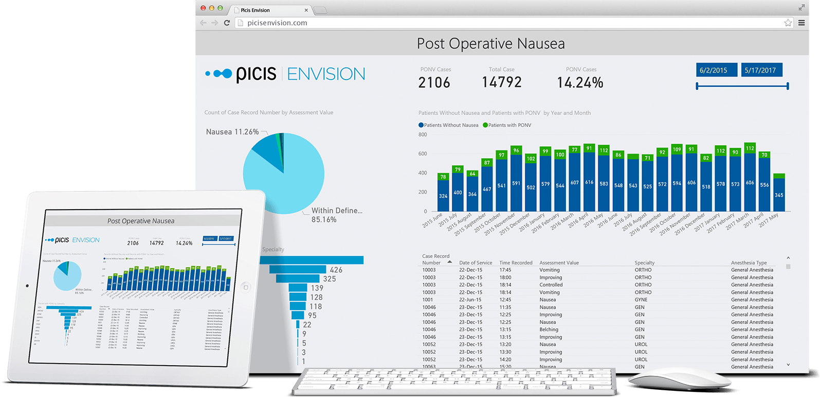
Task: Click the sort arrow beside Case Record Number
Action: [450, 262]
